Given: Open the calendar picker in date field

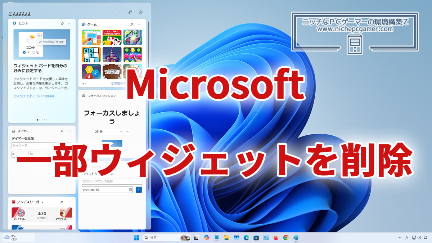Looking at the screenshot, I should point(130,190).
